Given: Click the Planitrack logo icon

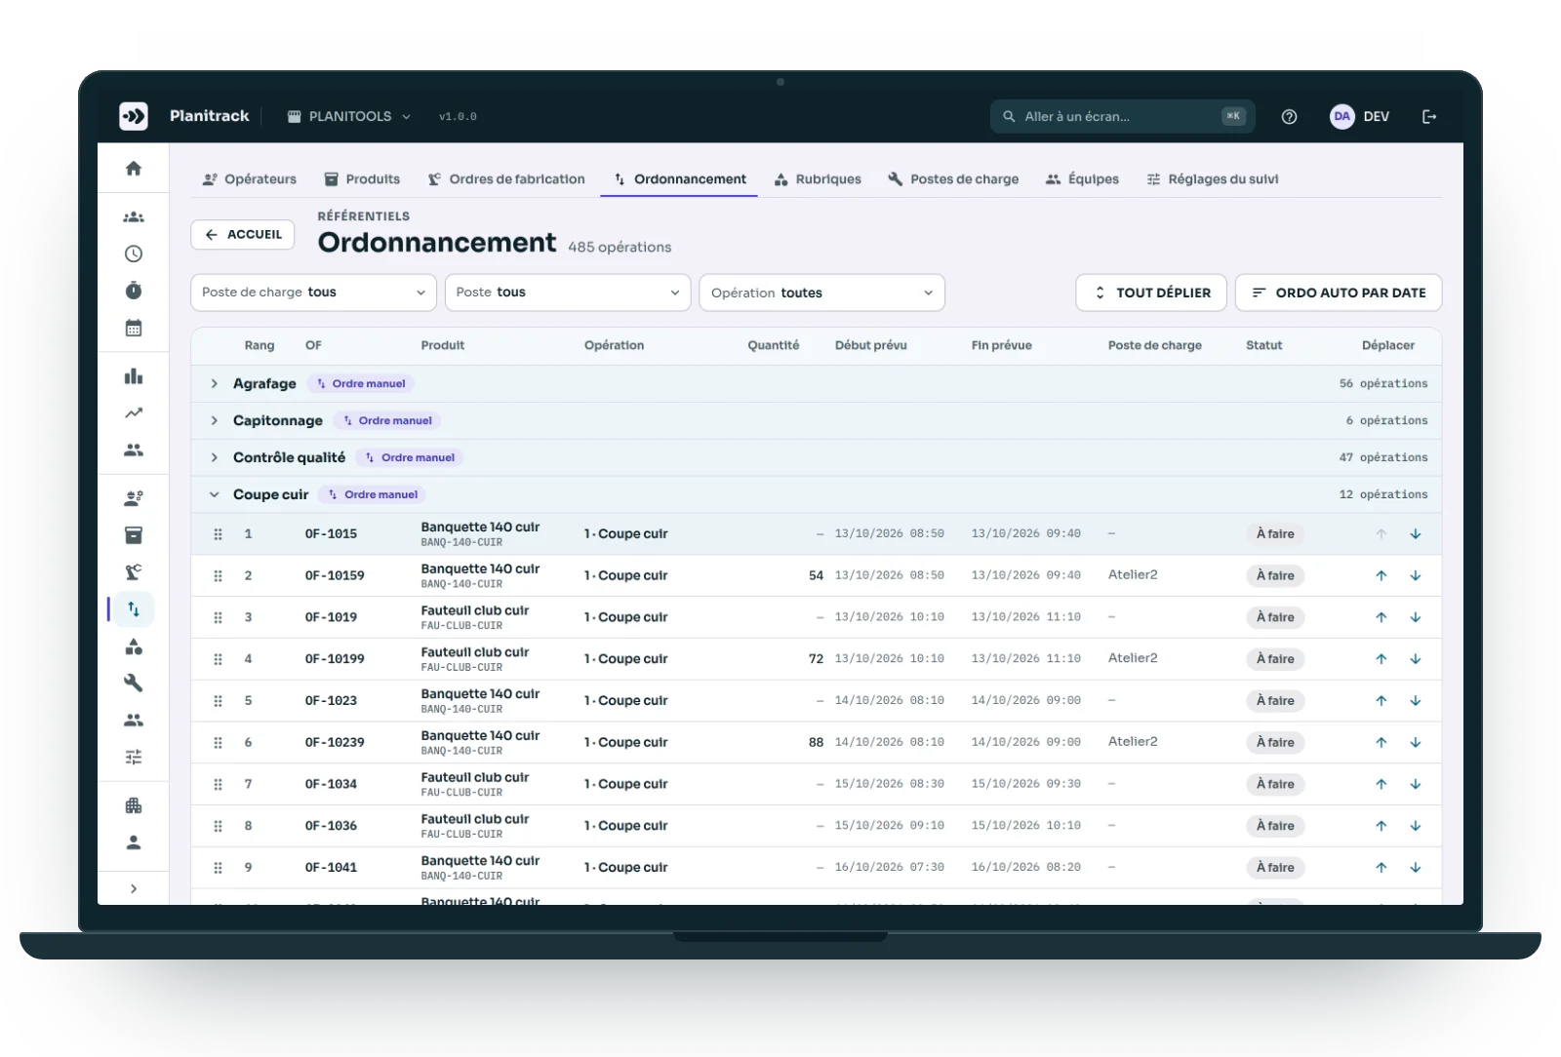Looking at the screenshot, I should point(134,116).
